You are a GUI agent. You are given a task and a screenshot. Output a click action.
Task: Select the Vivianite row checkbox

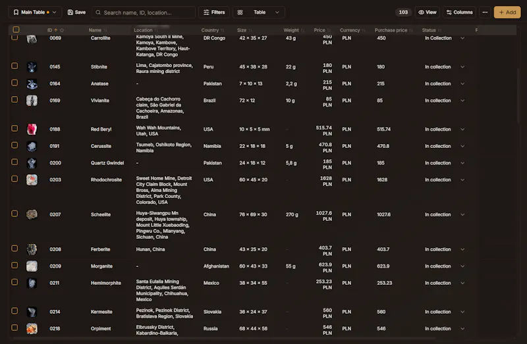[x=14, y=99]
